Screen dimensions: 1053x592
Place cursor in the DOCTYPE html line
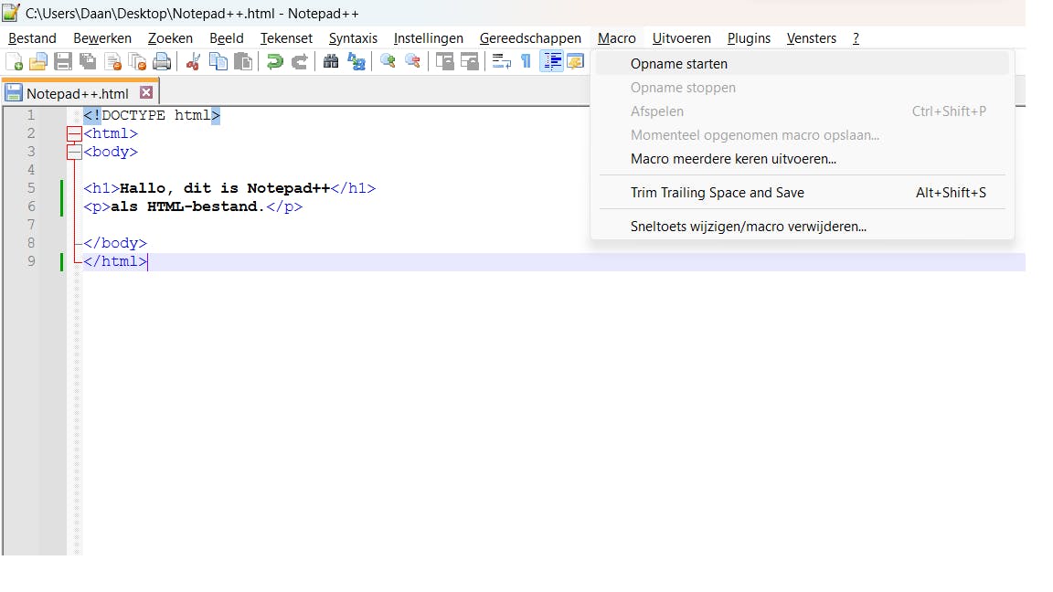point(151,115)
